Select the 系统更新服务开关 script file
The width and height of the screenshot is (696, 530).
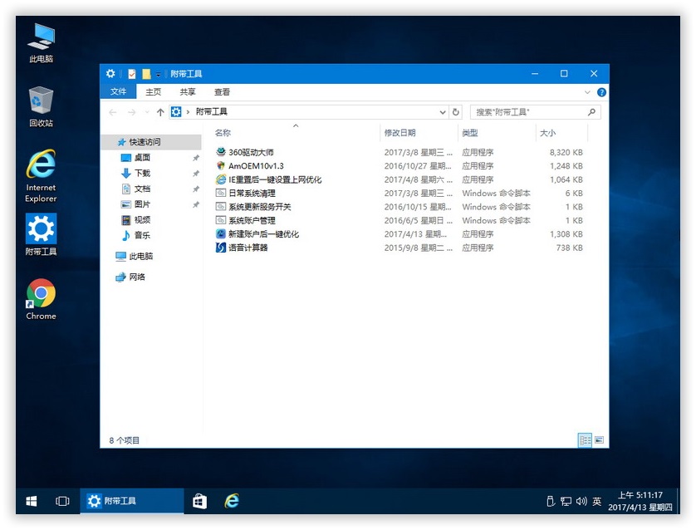(260, 207)
